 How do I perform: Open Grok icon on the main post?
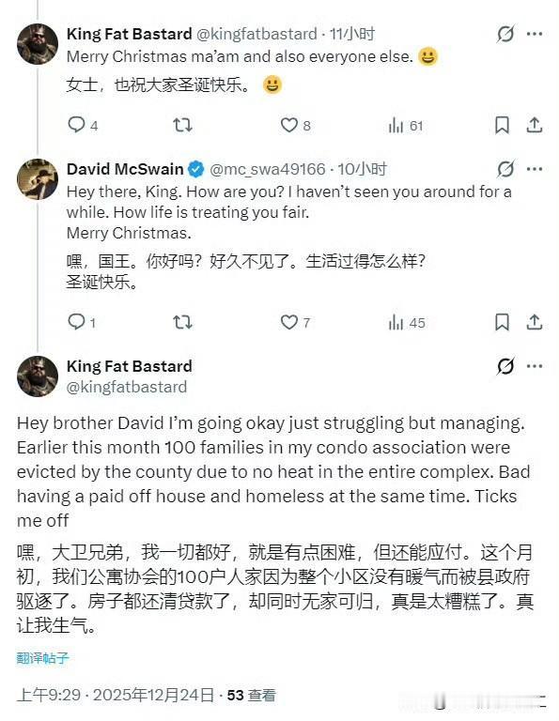[505, 366]
